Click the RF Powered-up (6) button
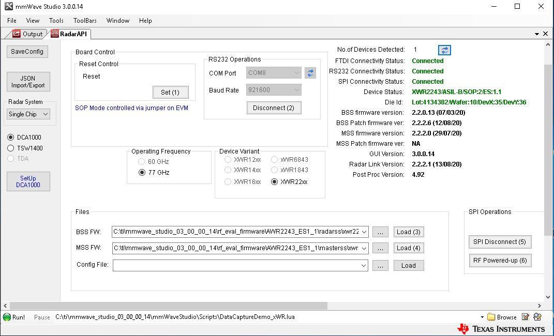The width and height of the screenshot is (554, 336). (500, 261)
